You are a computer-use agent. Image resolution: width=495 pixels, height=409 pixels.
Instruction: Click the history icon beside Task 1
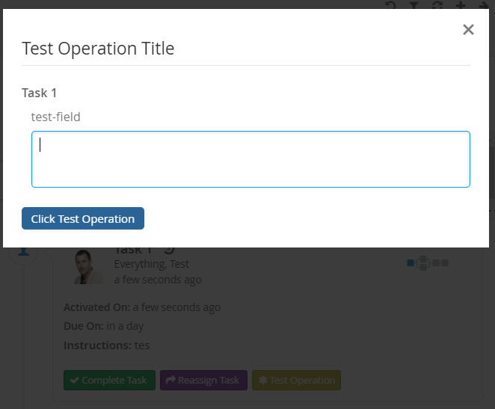169,250
